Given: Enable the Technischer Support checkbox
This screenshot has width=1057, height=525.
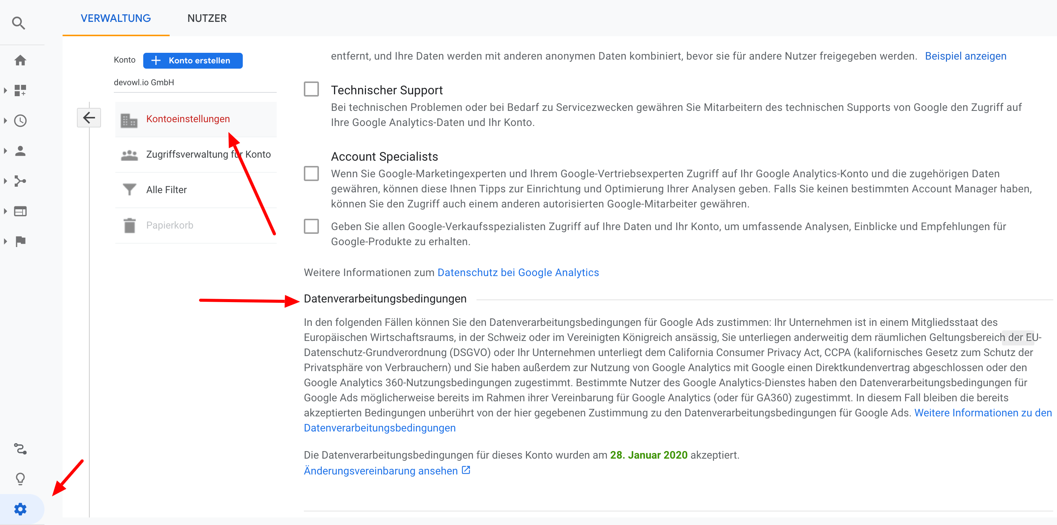Looking at the screenshot, I should click(x=311, y=89).
